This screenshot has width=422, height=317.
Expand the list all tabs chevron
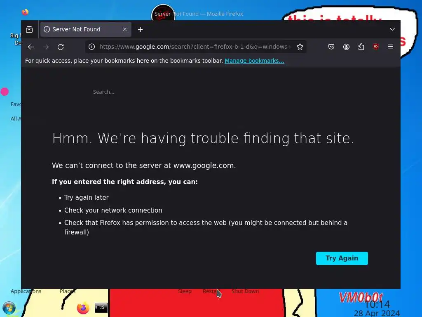coord(392,29)
